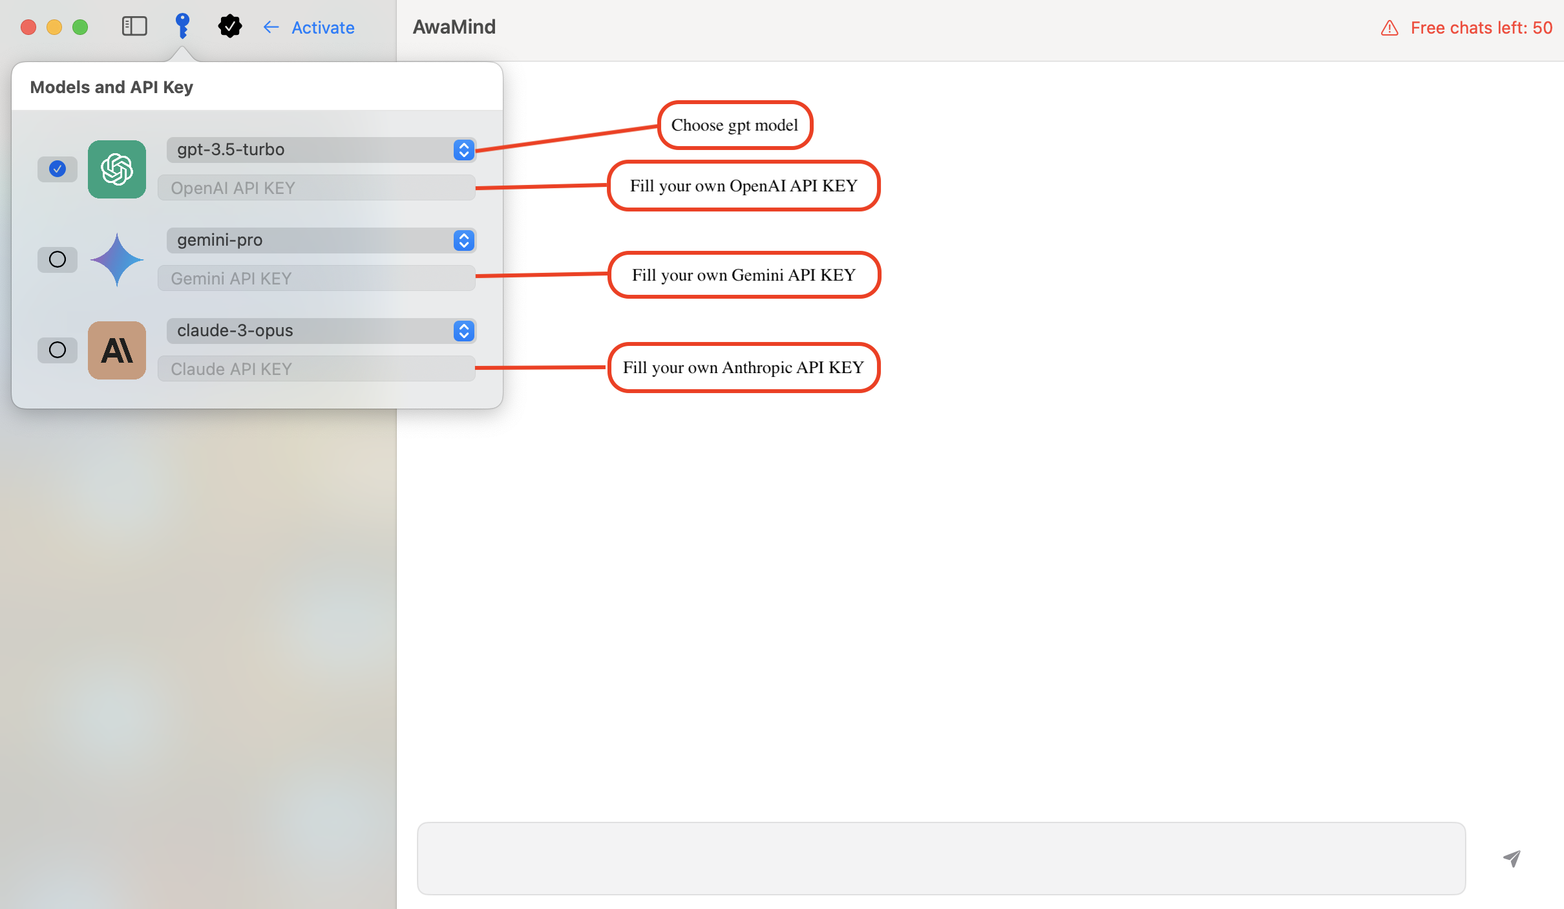Screen dimensions: 1564x909
Task: Click the key icon in toolbar
Action: pyautogui.click(x=180, y=27)
